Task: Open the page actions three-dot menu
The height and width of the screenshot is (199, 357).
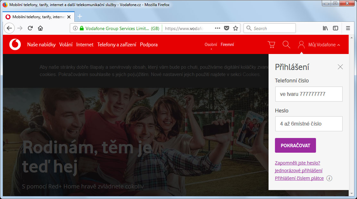Action: click(x=217, y=28)
